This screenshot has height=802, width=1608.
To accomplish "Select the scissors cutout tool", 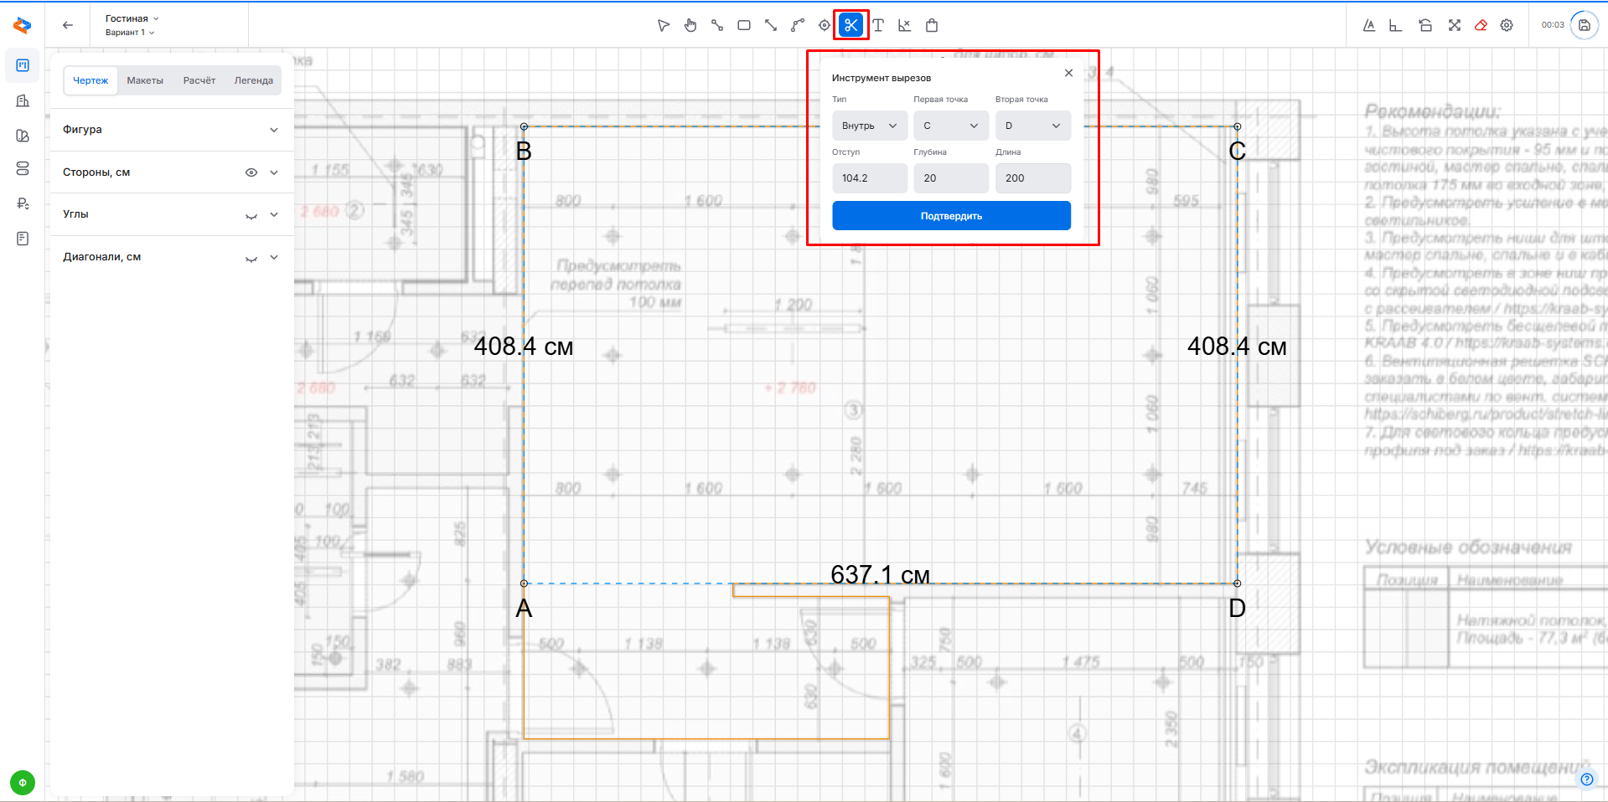I will [851, 25].
